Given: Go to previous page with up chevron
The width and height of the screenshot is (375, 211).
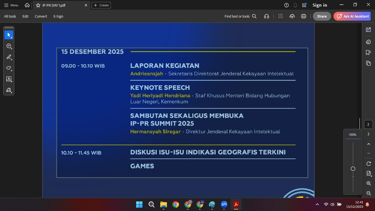Looking at the screenshot, I should pyautogui.click(x=368, y=144).
